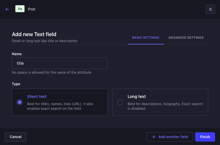Viewport: 220px width, 145px height.
Task: Click the Short text option description
Action: click(x=60, y=106)
